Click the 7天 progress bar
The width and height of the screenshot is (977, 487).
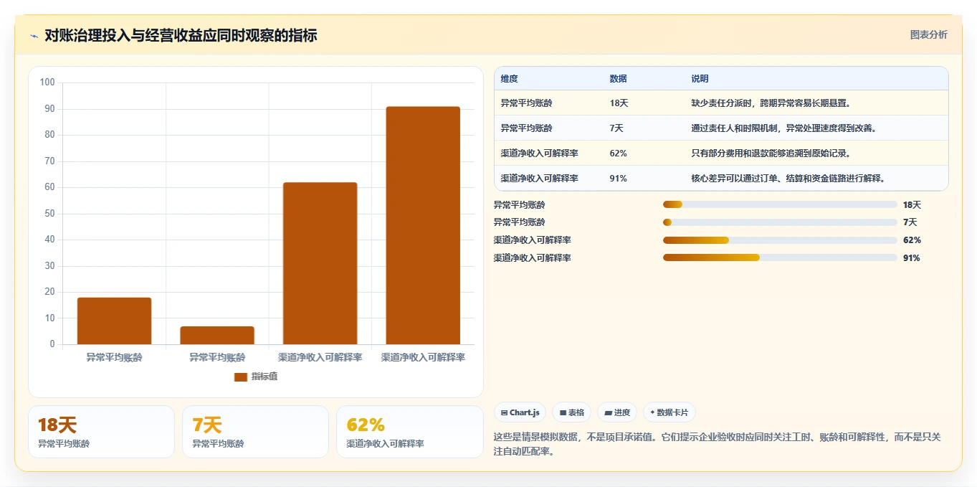point(780,222)
